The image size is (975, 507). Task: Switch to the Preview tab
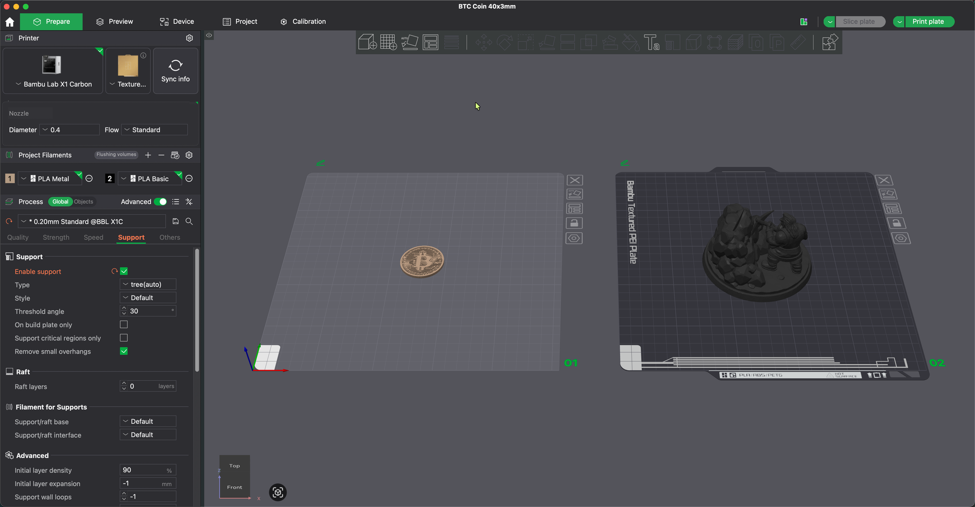(115, 21)
